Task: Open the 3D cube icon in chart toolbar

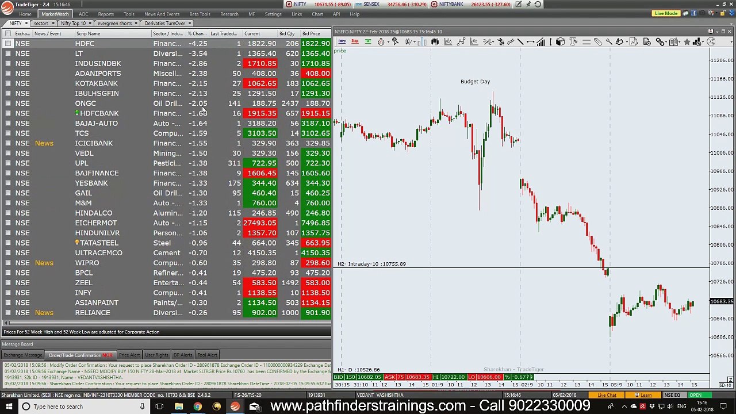Action: [x=560, y=41]
